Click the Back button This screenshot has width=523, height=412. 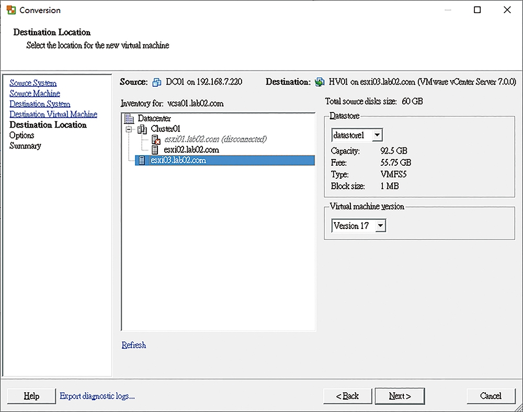click(347, 396)
